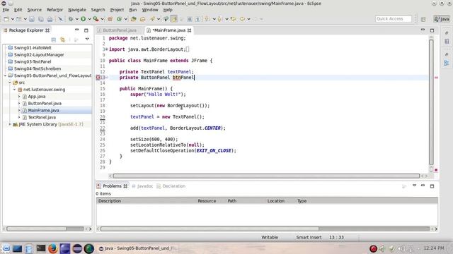Click the Debug bug icon
This screenshot has height=254, width=453.
(x=71, y=19)
